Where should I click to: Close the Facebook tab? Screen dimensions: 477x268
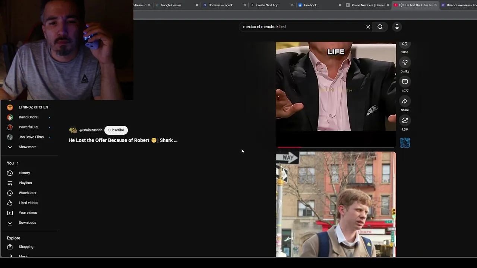tap(340, 5)
